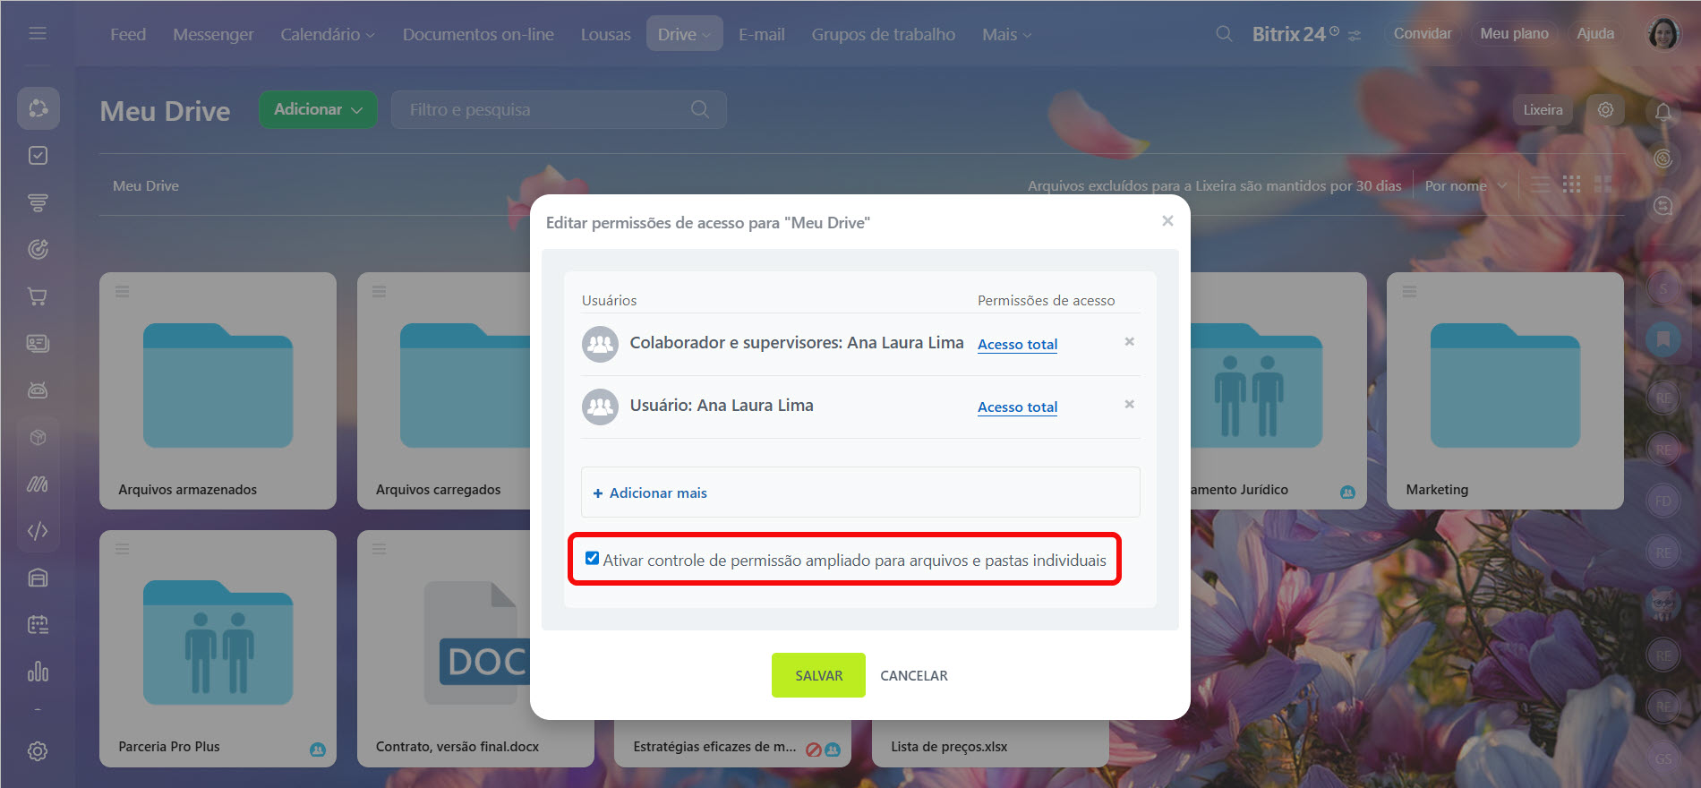Remove Colaborador e supervisores permission row
This screenshot has width=1701, height=788.
tap(1129, 342)
